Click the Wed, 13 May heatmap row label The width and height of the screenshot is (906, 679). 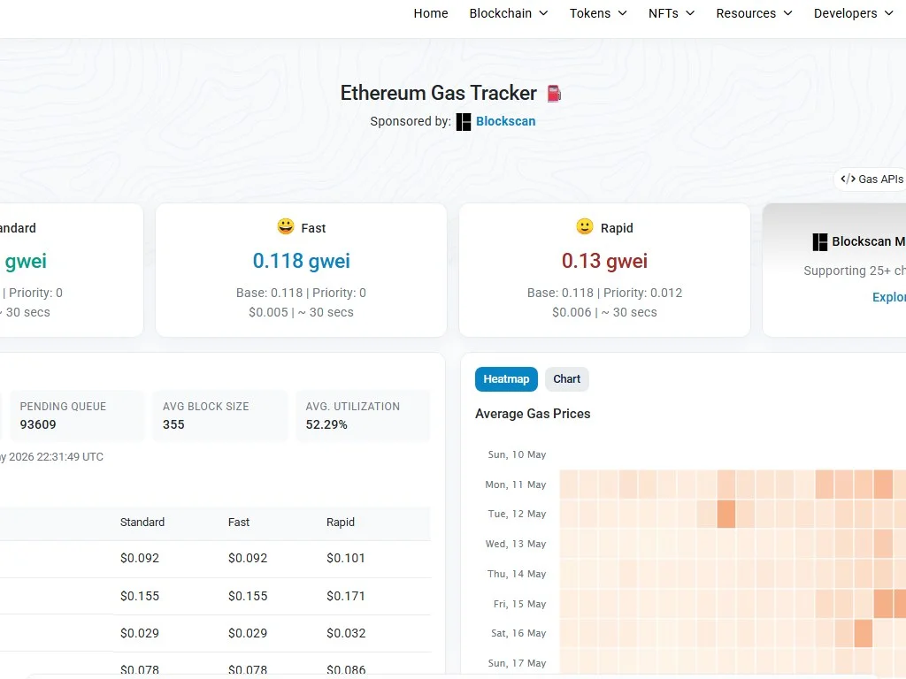tap(516, 544)
